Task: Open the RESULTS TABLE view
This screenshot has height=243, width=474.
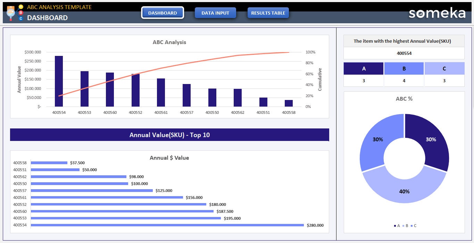Action: coord(268,12)
